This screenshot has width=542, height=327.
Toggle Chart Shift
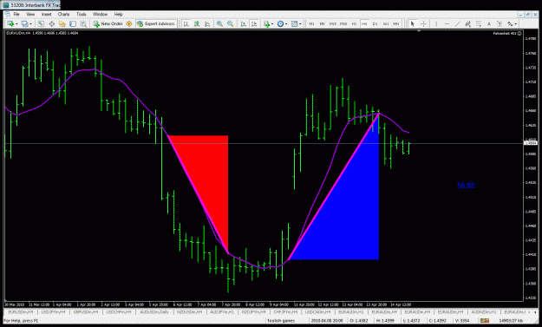point(254,23)
